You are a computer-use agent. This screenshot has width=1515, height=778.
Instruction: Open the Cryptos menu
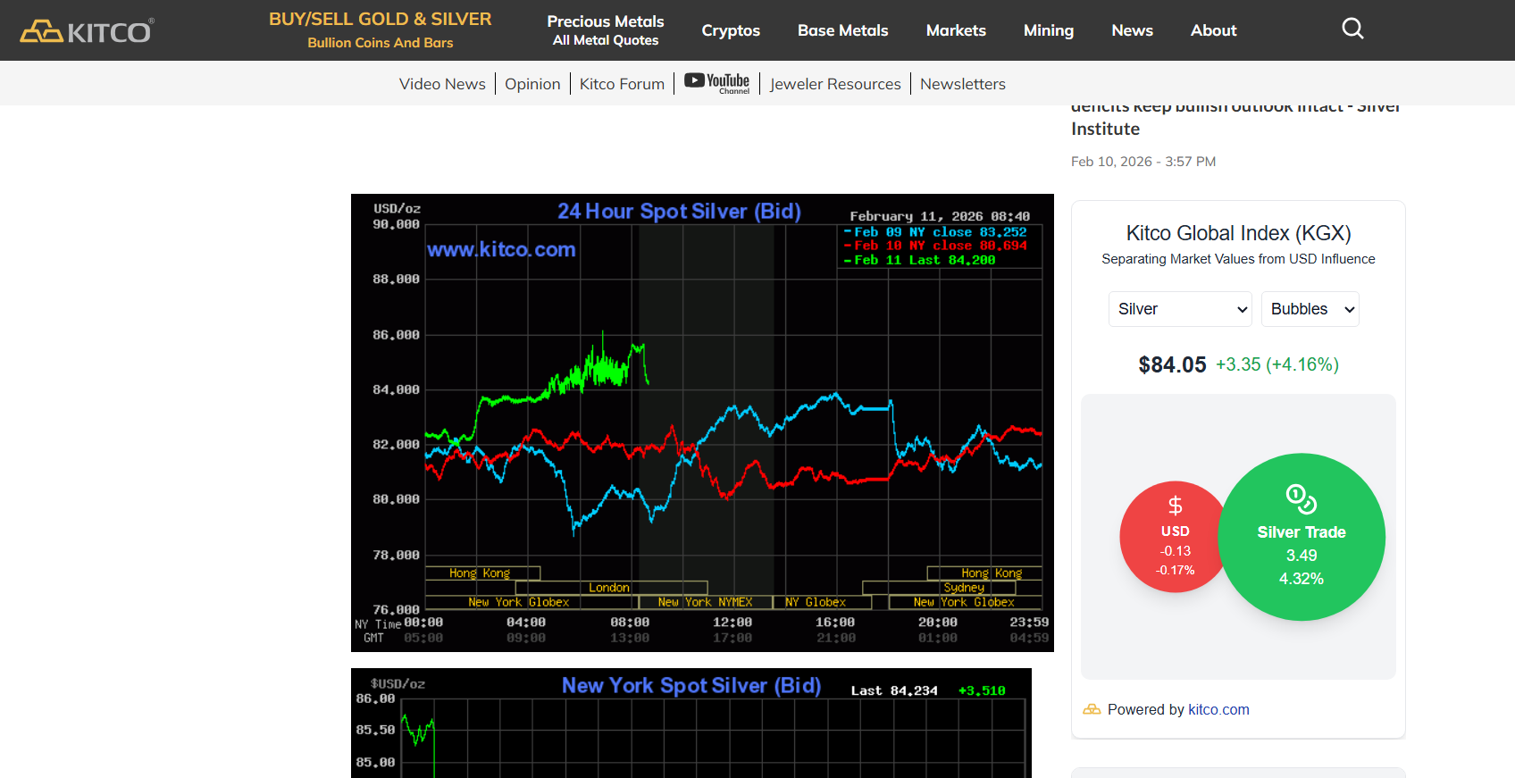coord(731,30)
